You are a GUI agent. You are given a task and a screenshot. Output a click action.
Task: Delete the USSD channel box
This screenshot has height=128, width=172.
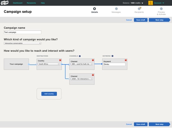(93, 75)
